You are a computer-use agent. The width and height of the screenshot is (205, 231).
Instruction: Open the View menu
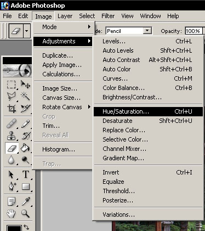(127, 16)
